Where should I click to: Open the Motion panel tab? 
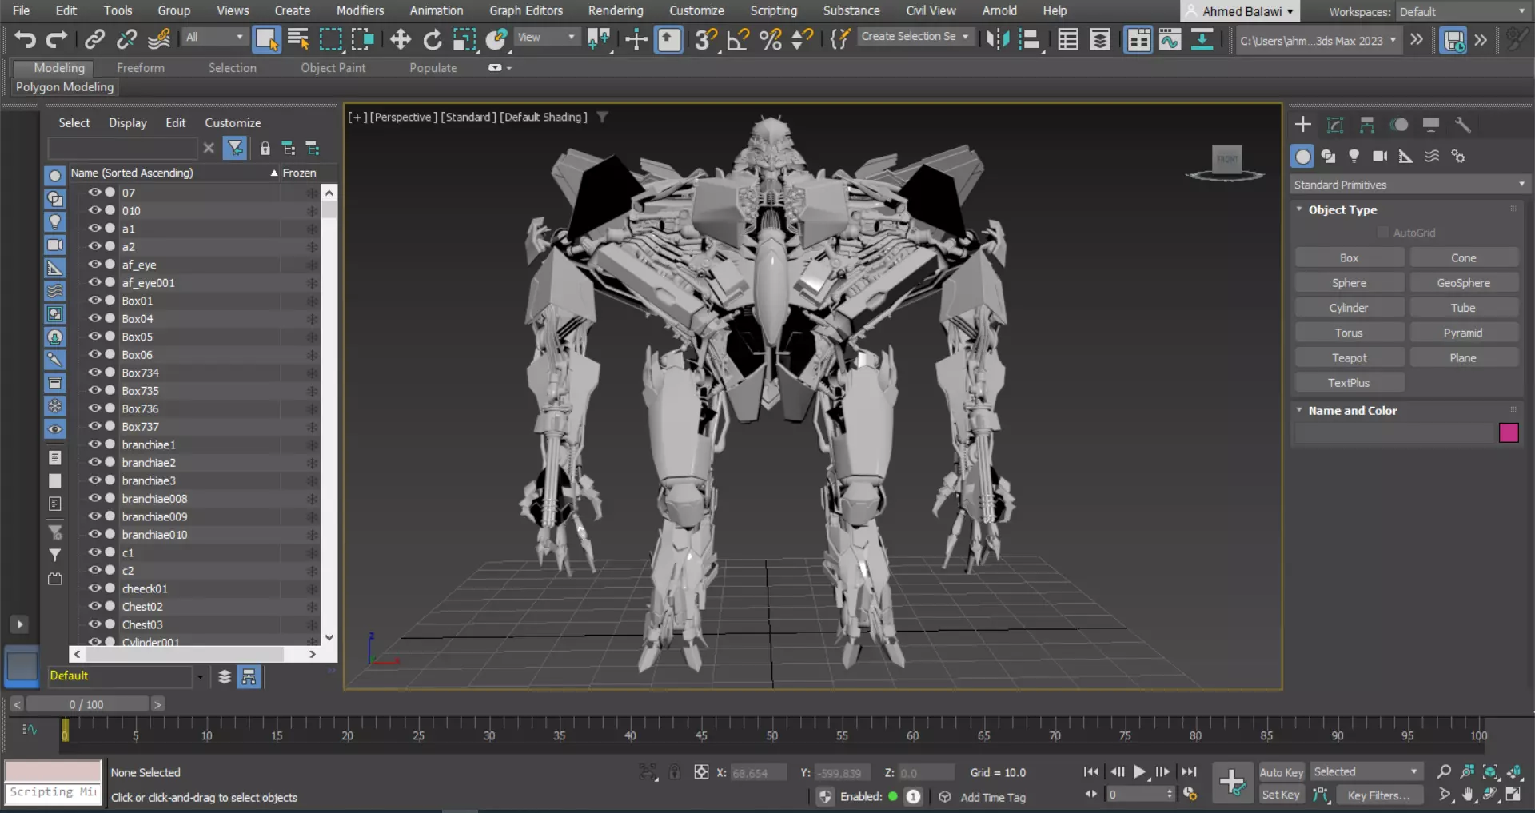pyautogui.click(x=1399, y=125)
